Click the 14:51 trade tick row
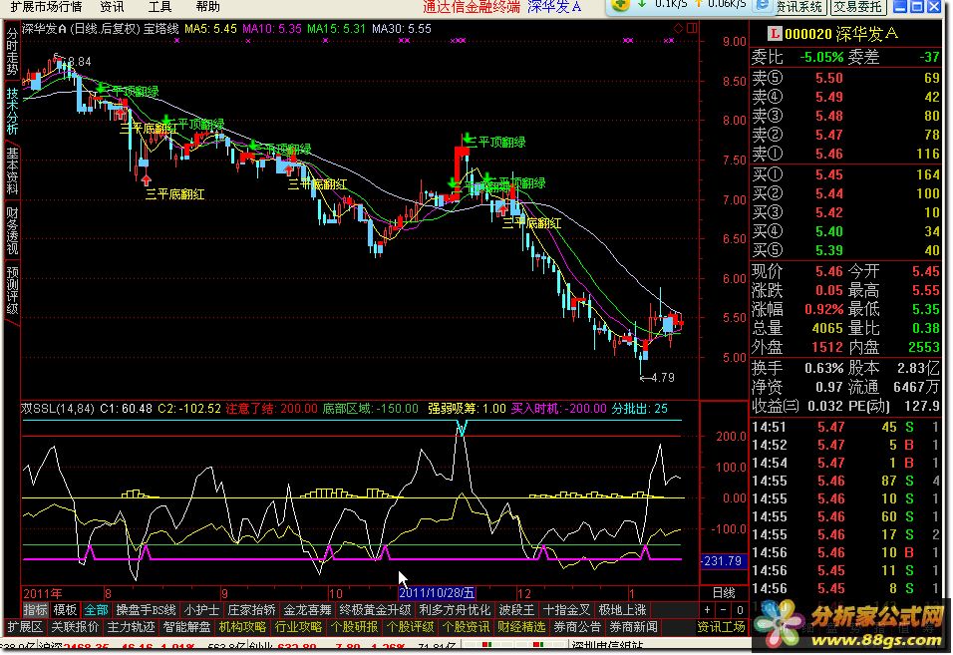The height and width of the screenshot is (655, 953). (x=846, y=427)
